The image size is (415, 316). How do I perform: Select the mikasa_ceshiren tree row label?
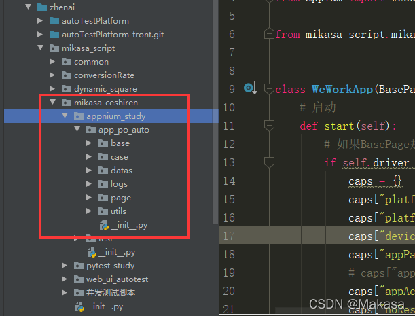coord(106,103)
